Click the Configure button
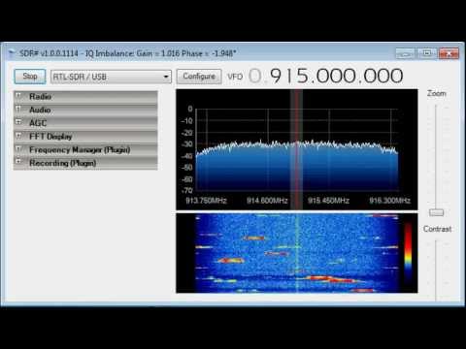 point(199,77)
